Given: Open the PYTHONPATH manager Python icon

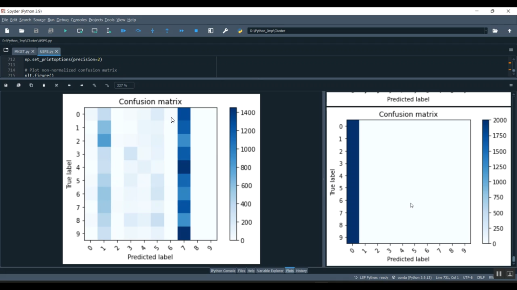Looking at the screenshot, I should tap(240, 31).
